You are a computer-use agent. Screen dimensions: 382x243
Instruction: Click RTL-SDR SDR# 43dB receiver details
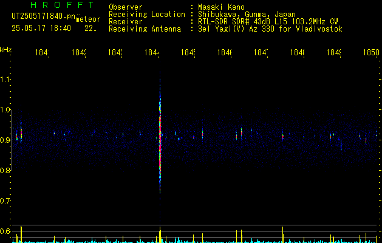268,22
